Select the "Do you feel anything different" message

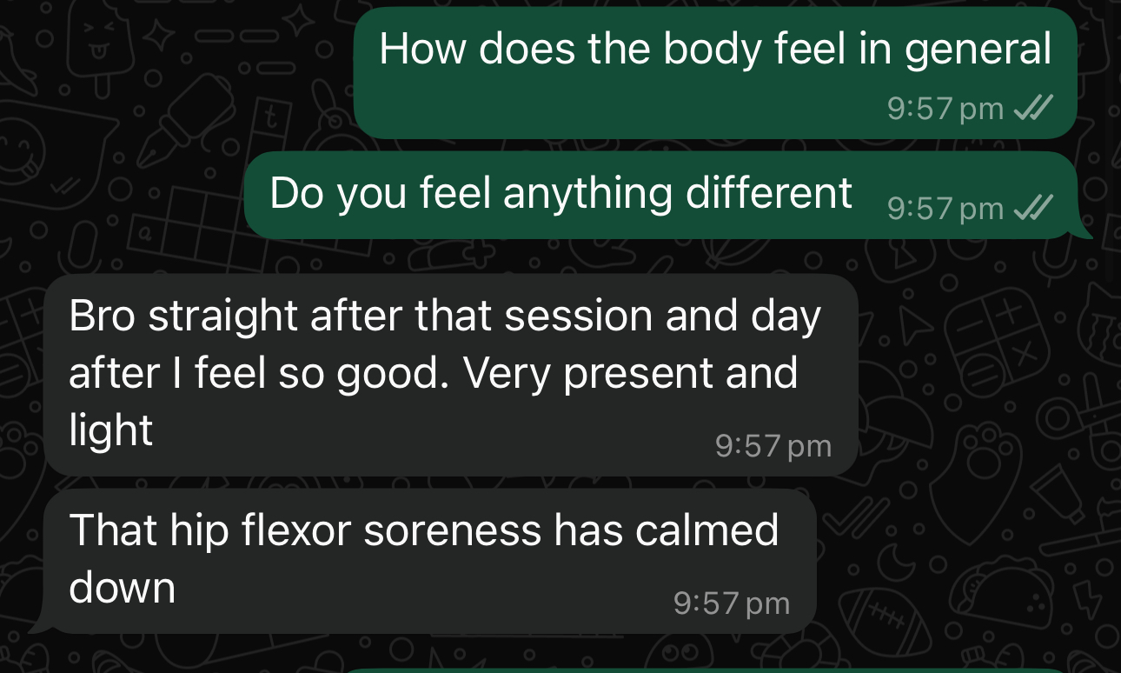(661, 195)
